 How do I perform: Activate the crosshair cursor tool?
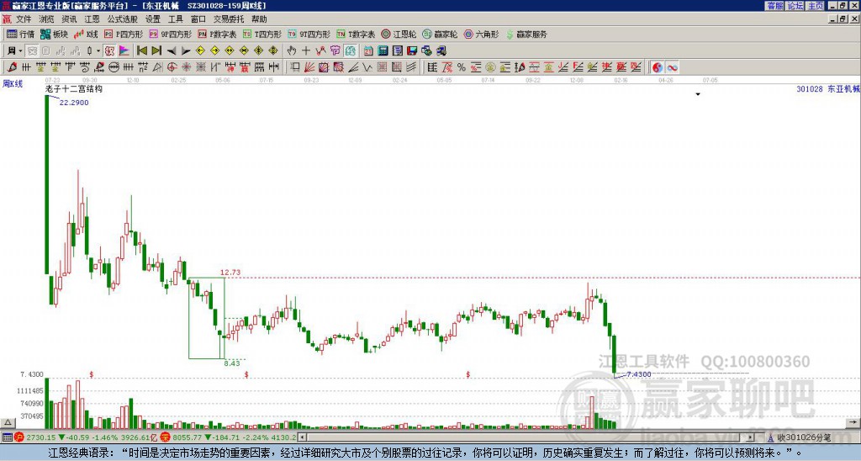[306, 50]
